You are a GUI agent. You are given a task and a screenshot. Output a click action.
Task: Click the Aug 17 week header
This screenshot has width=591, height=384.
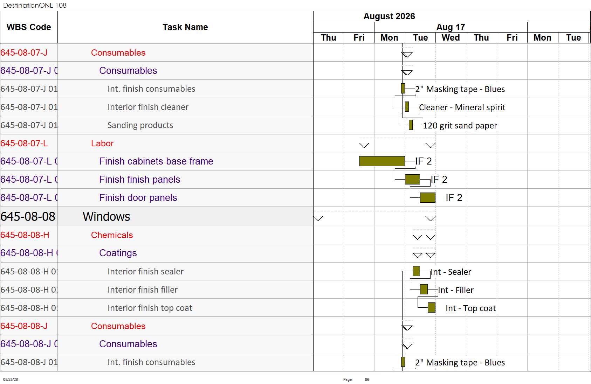(451, 27)
